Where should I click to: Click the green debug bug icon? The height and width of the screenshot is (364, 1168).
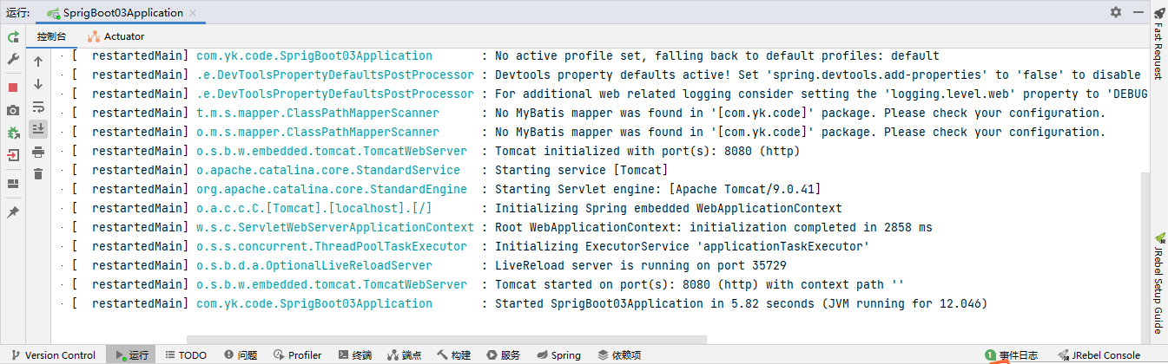(x=13, y=133)
